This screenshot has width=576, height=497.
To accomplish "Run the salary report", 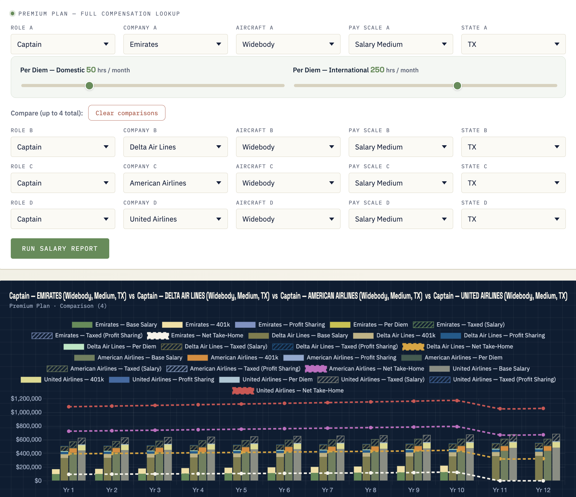I will (x=60, y=248).
